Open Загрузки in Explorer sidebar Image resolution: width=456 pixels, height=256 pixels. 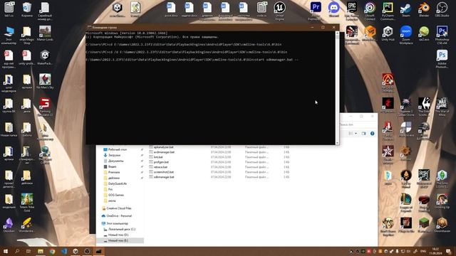coord(114,155)
